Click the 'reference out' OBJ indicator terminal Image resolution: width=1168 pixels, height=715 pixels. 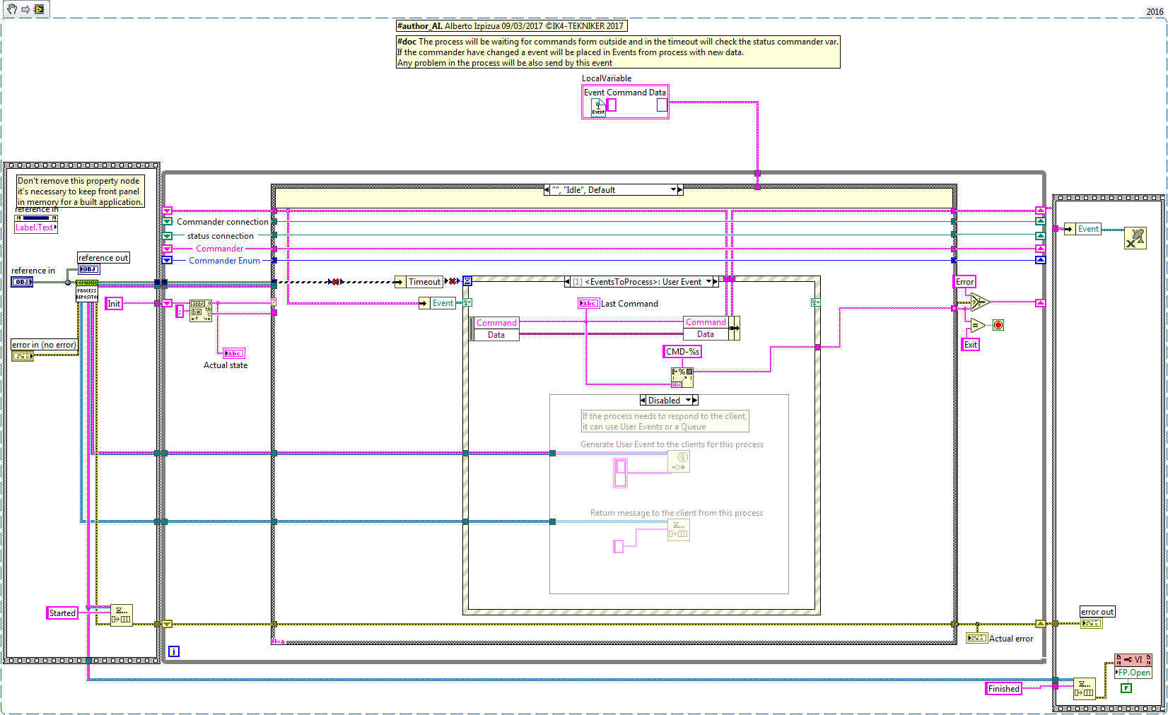tap(88, 269)
